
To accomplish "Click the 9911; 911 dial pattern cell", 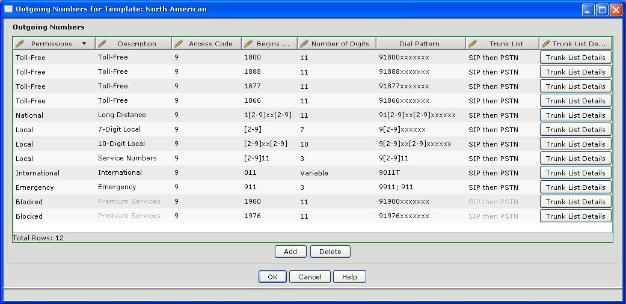I will (421, 187).
